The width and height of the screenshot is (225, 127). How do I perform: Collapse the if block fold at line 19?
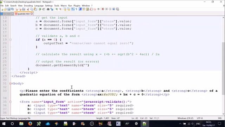[10, 40]
